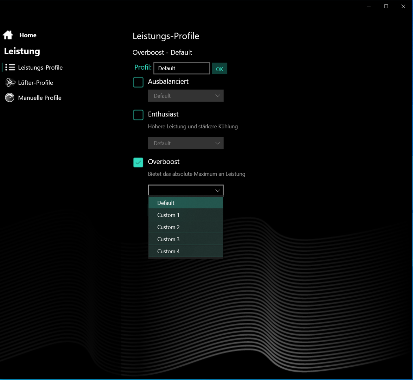The width and height of the screenshot is (413, 380).
Task: Enable the Ausbalanciert checkbox
Action: pos(138,82)
